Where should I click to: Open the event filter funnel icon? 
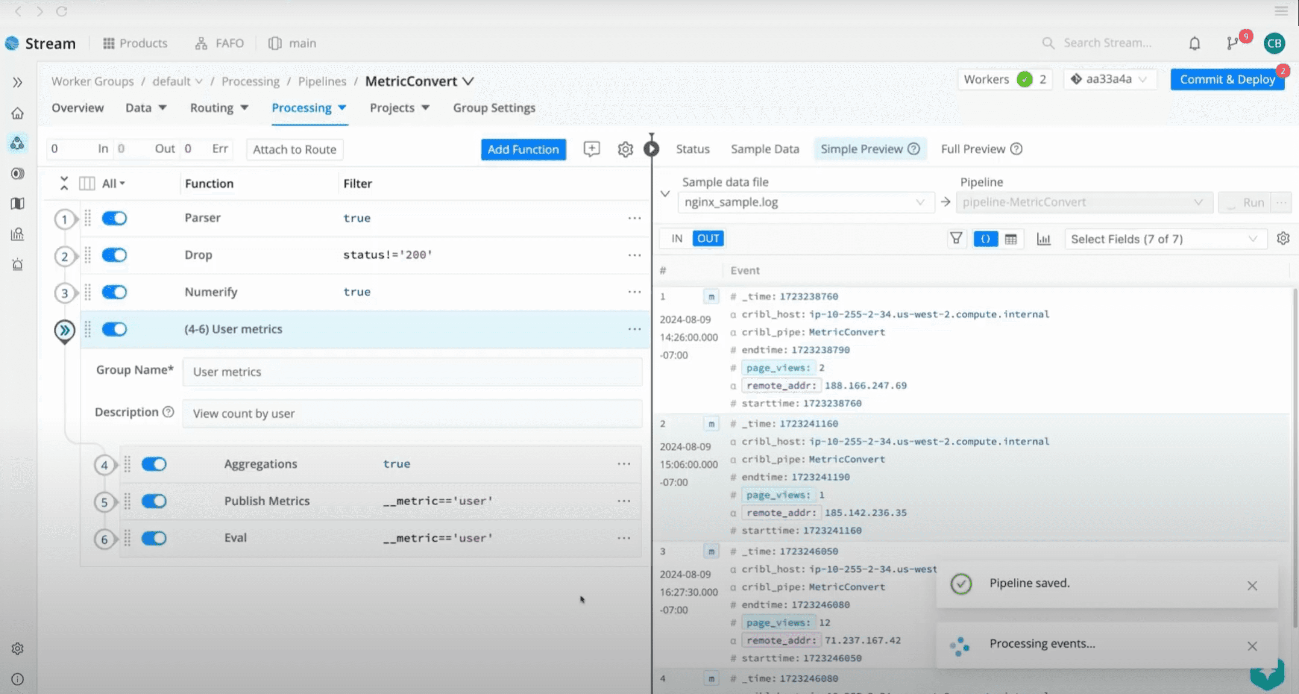point(956,238)
